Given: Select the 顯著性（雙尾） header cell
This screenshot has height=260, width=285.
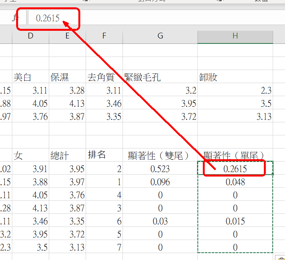Looking at the screenshot, I should (x=160, y=155).
